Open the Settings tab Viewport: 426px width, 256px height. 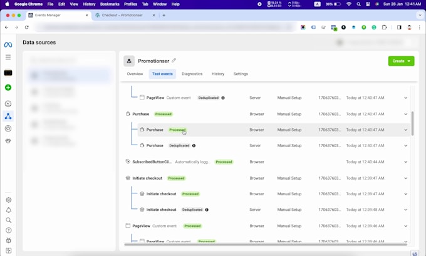point(241,74)
